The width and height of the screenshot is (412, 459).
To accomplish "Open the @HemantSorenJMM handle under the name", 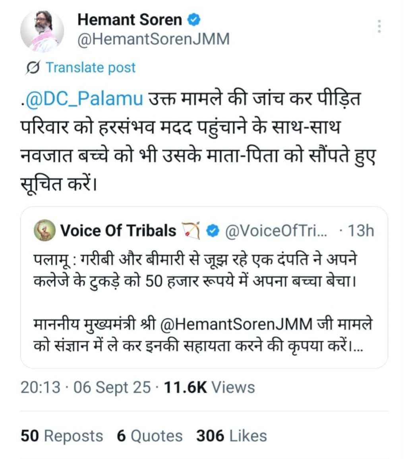I will (x=153, y=39).
